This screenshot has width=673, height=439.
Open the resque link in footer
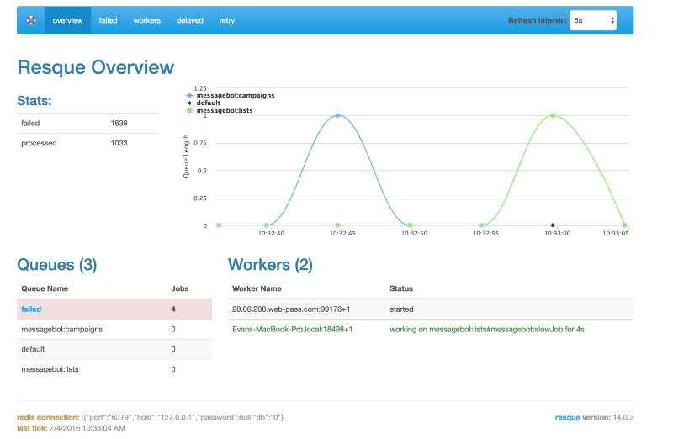567,417
